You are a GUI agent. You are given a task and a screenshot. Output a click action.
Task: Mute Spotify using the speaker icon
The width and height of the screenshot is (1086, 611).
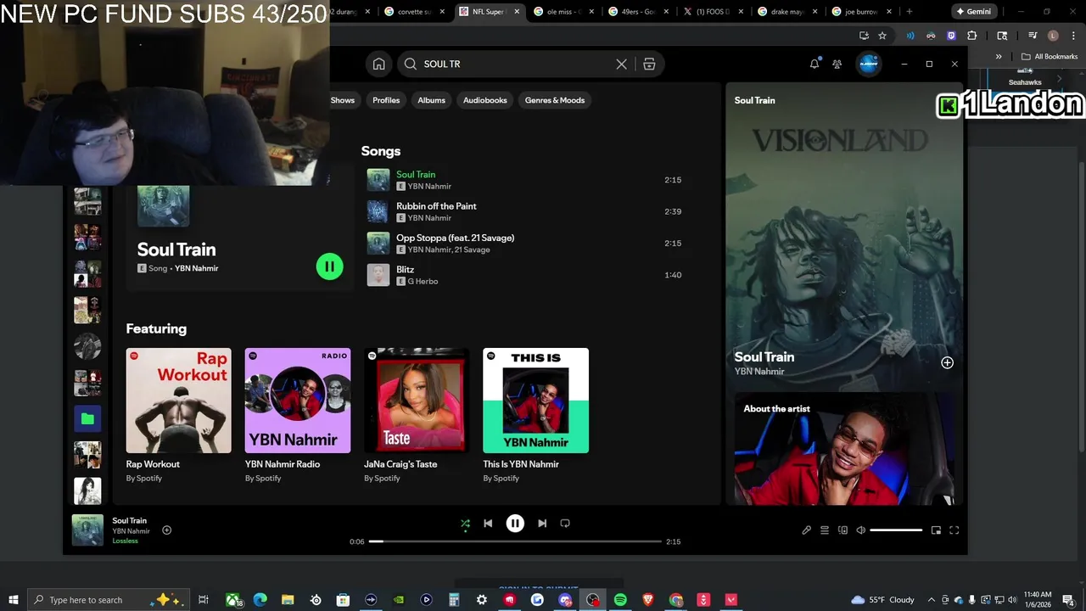pyautogui.click(x=860, y=530)
